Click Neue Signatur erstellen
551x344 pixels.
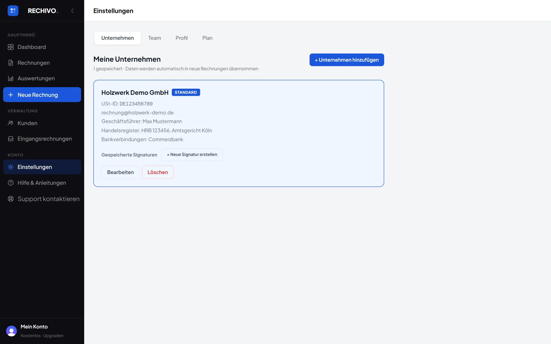click(x=192, y=155)
